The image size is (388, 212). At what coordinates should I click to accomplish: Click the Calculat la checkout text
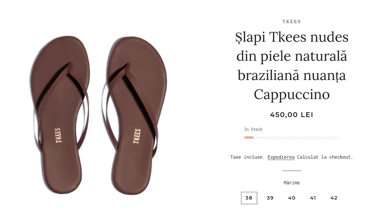[x=325, y=157]
